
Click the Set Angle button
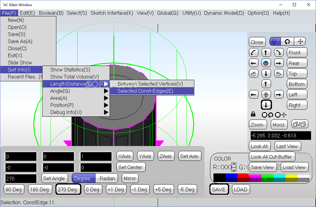click(54, 178)
